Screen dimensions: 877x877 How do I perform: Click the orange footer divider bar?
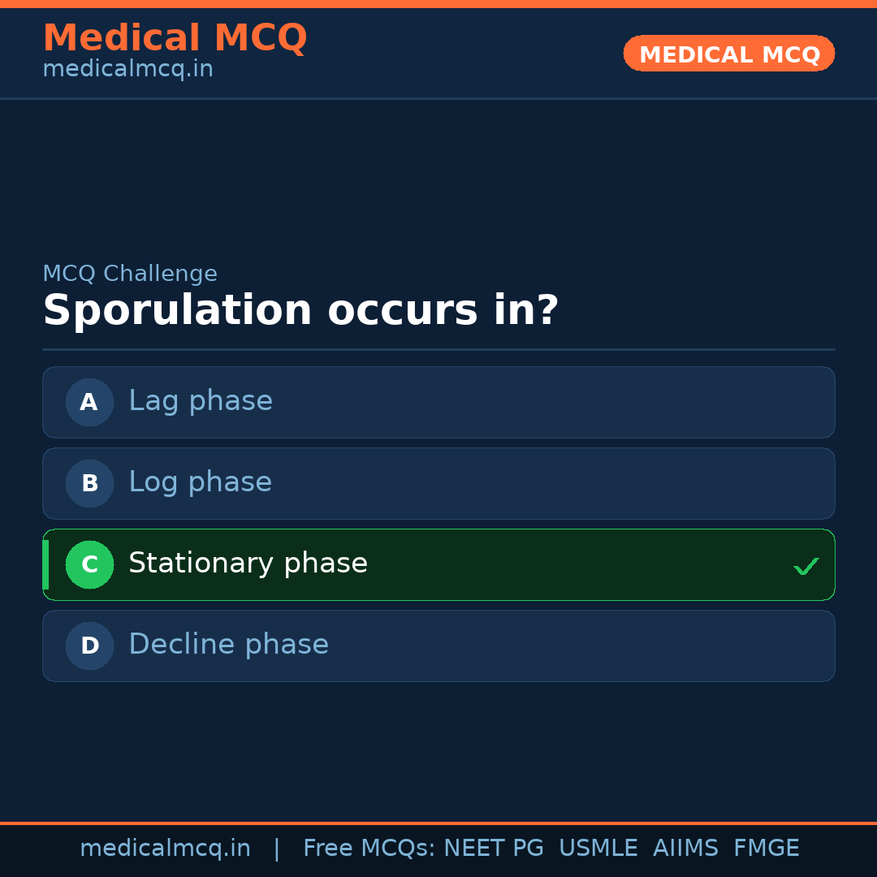(x=438, y=823)
